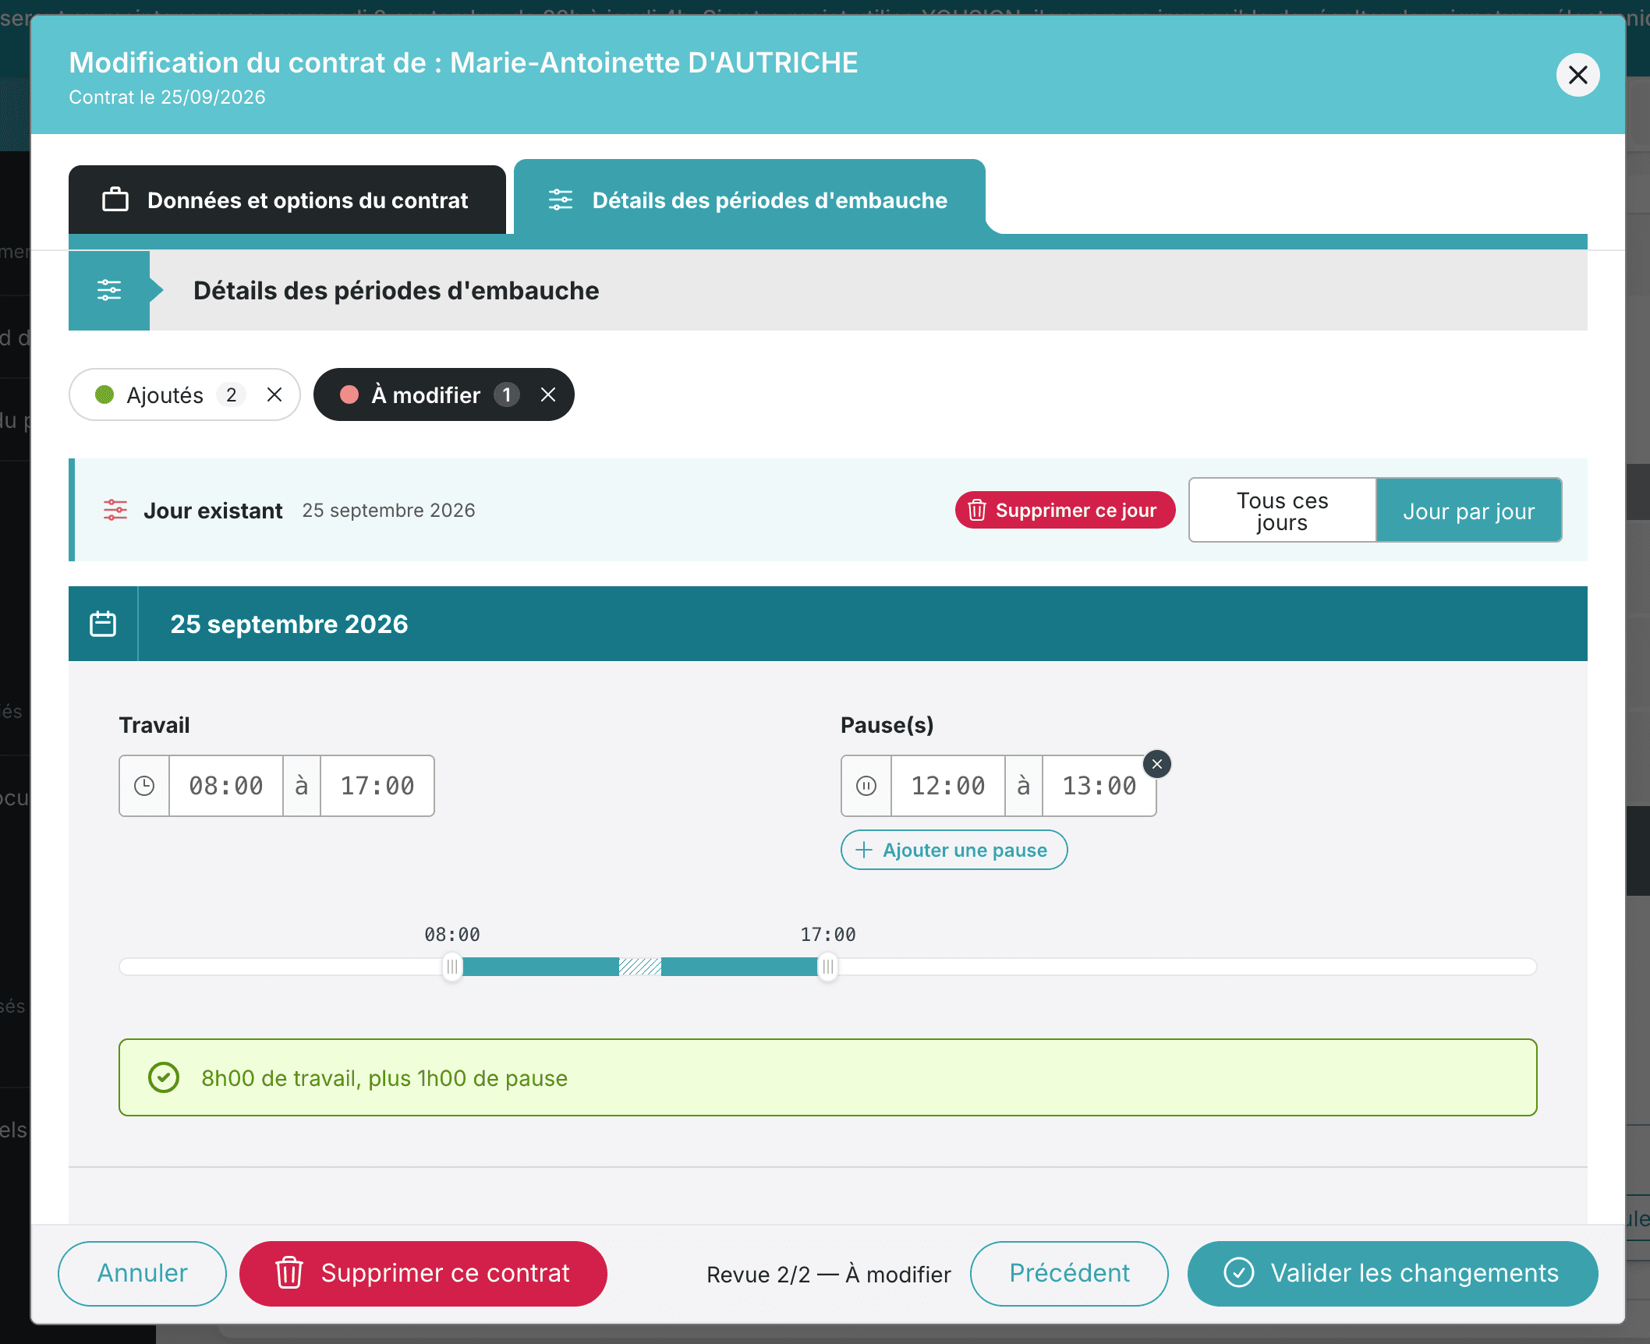Screen dimensions: 1650x1344
Task: Click the 17:00 end slider handle
Action: 828,967
